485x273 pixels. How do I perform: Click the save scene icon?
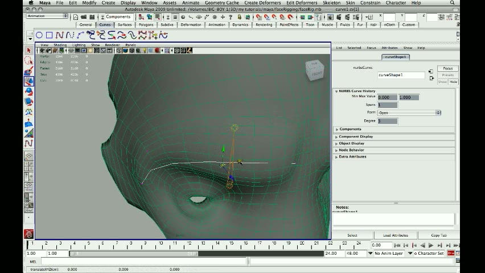pyautogui.click(x=92, y=17)
